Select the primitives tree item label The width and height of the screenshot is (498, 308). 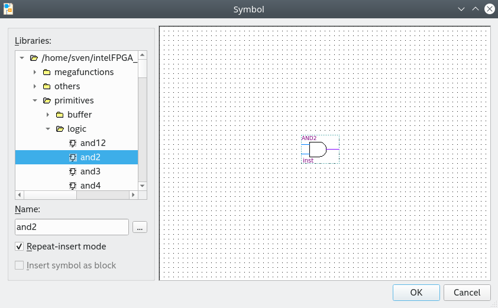(x=74, y=100)
